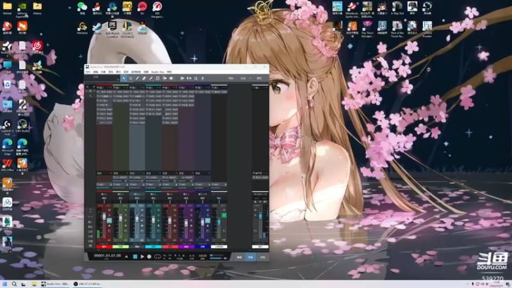Open the second menu in Studio One menu bar
512x288 pixels.
pyautogui.click(x=95, y=72)
